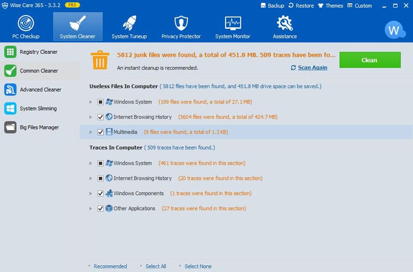Click '461 traces were found' result text

[x=202, y=163]
